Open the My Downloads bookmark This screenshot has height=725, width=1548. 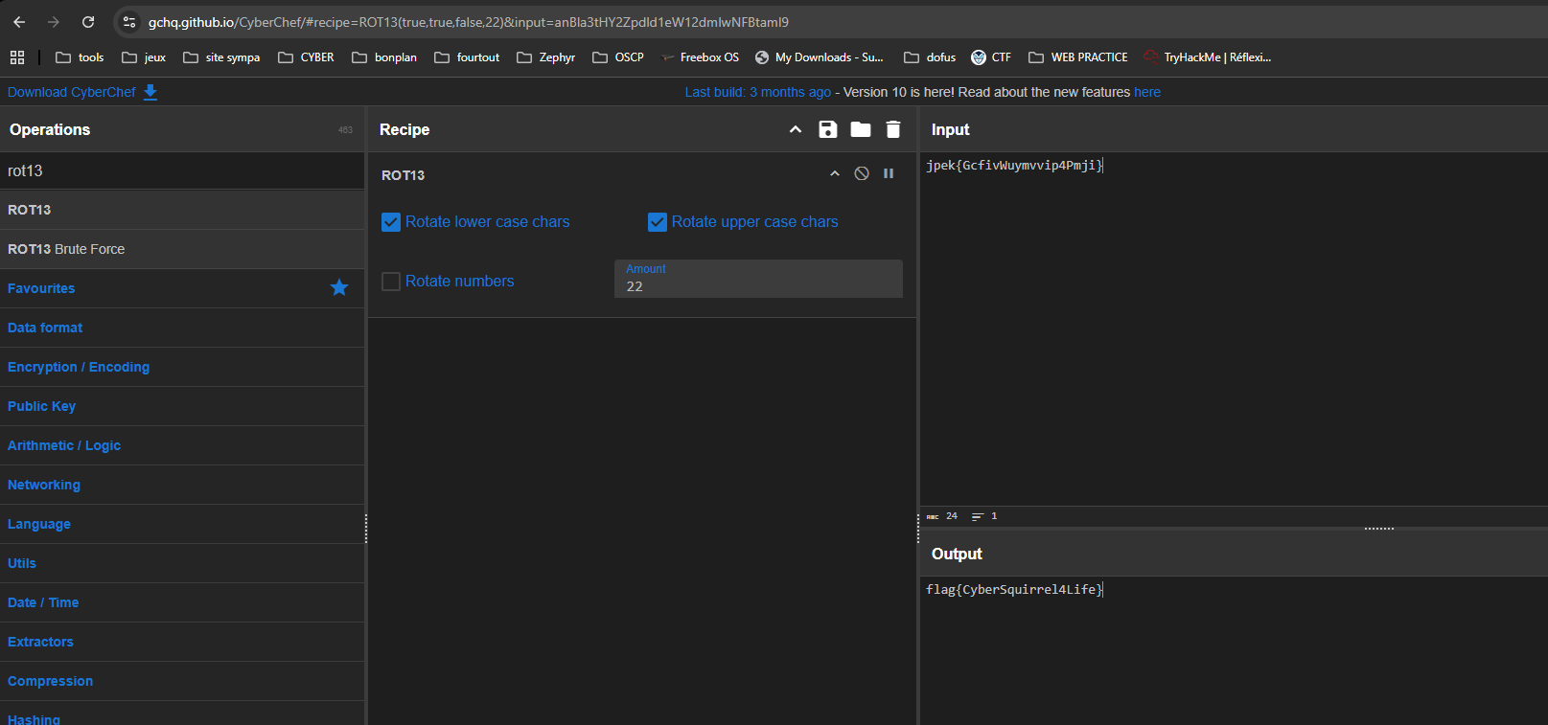pyautogui.click(x=820, y=57)
